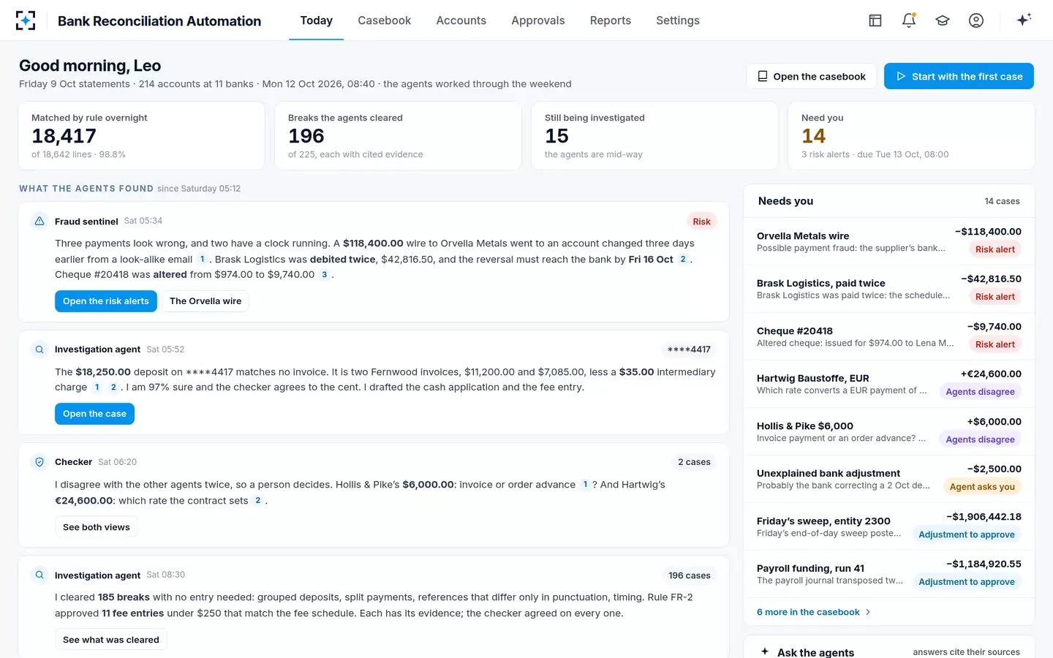Open citation 1 after 'invoice or order advance'
The height and width of the screenshot is (658, 1053).
585,485
